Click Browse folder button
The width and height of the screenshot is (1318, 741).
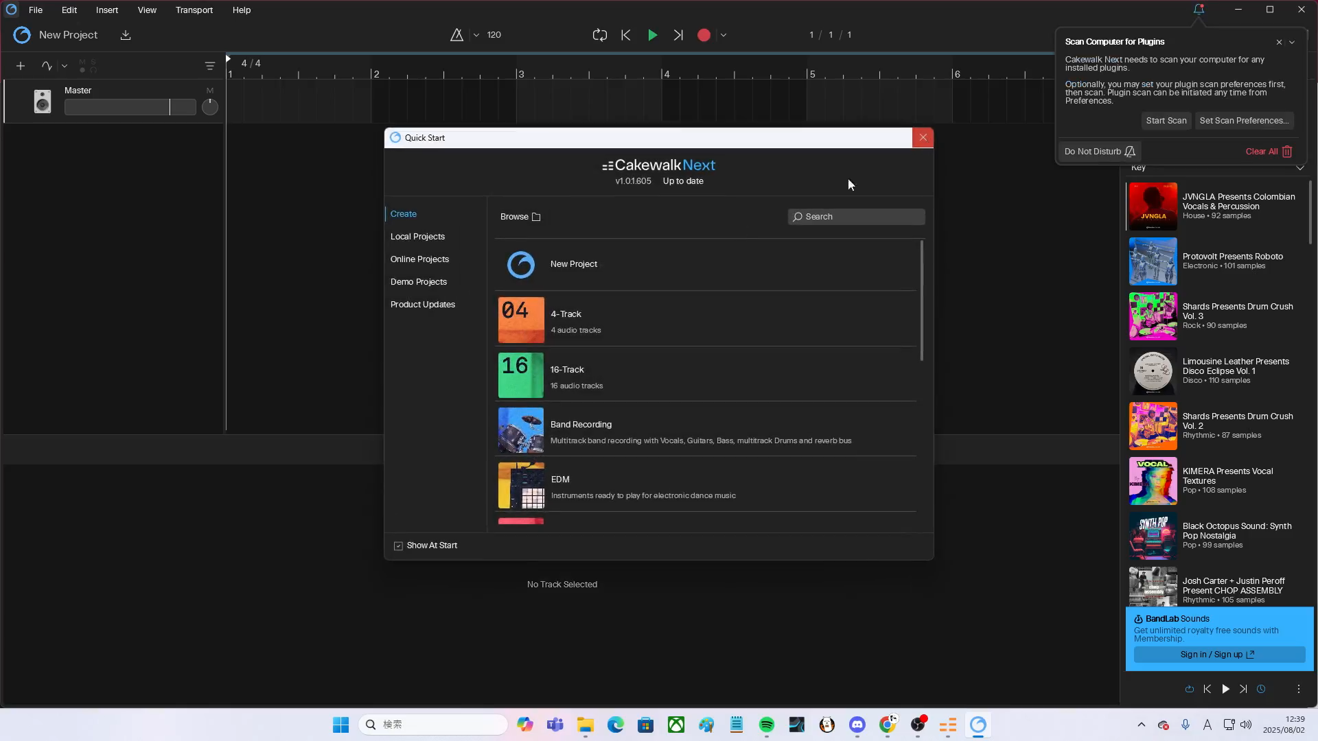coord(520,217)
